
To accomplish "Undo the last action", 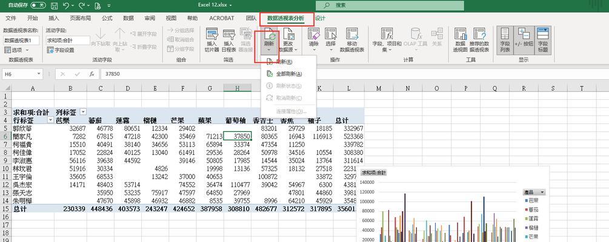I will pyautogui.click(x=66, y=5).
